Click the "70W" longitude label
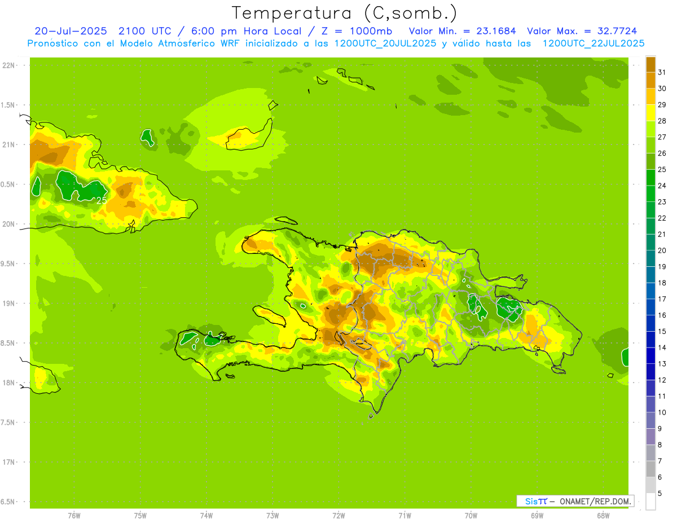 [x=471, y=516]
